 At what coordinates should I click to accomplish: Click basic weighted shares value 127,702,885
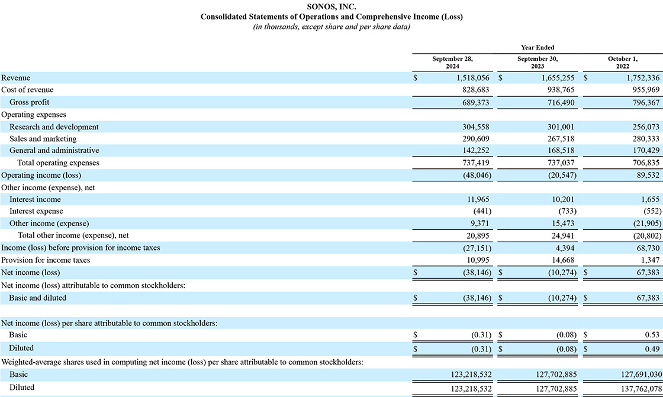556,374
